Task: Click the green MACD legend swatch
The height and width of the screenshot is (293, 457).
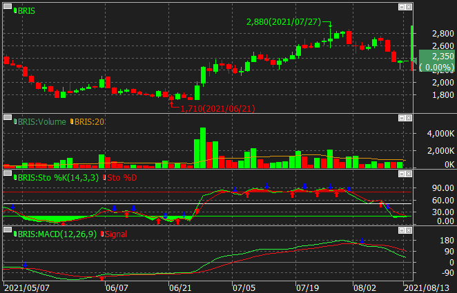Action: 15,234
